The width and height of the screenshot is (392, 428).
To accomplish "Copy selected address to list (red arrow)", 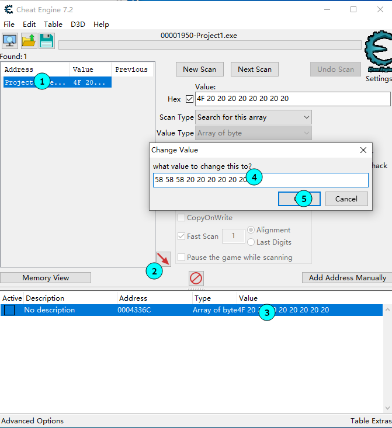I will [164, 259].
